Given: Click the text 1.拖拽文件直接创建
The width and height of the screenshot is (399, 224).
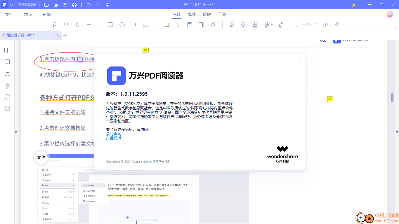Looking at the screenshot, I should click(63, 112).
